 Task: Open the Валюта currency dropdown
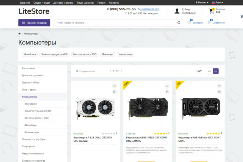tap(202, 3)
